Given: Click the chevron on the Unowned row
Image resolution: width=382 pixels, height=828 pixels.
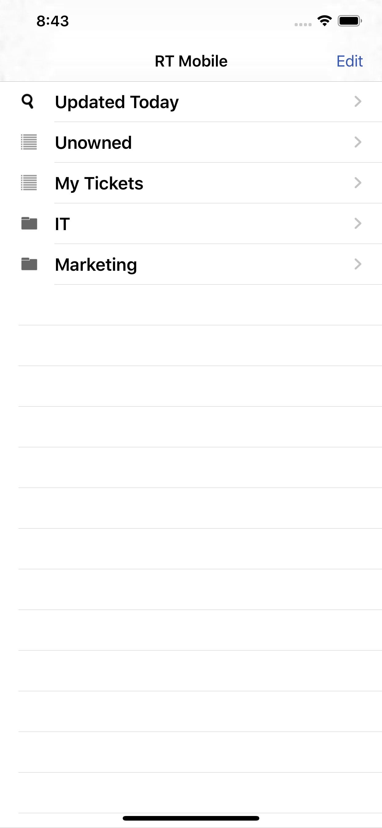Looking at the screenshot, I should (x=358, y=142).
